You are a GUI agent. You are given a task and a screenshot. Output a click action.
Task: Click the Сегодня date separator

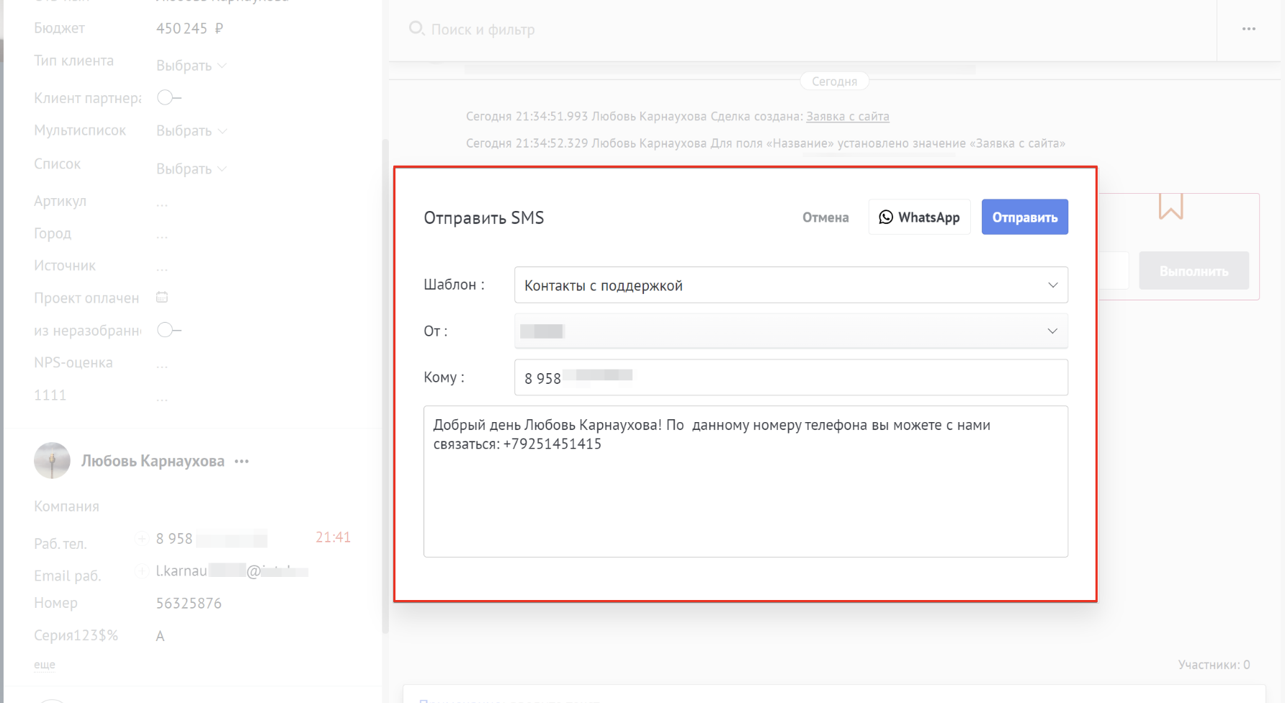coord(834,81)
